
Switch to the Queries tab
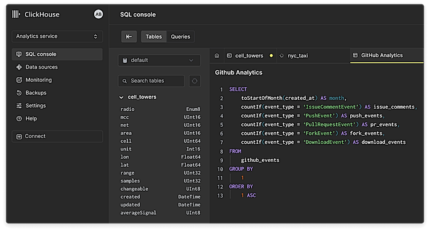(180, 36)
